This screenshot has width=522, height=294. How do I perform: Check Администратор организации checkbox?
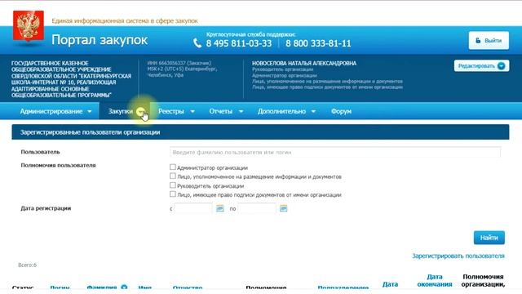[x=172, y=167]
